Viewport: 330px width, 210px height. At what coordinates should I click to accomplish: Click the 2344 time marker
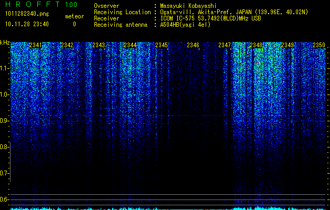pyautogui.click(x=130, y=45)
